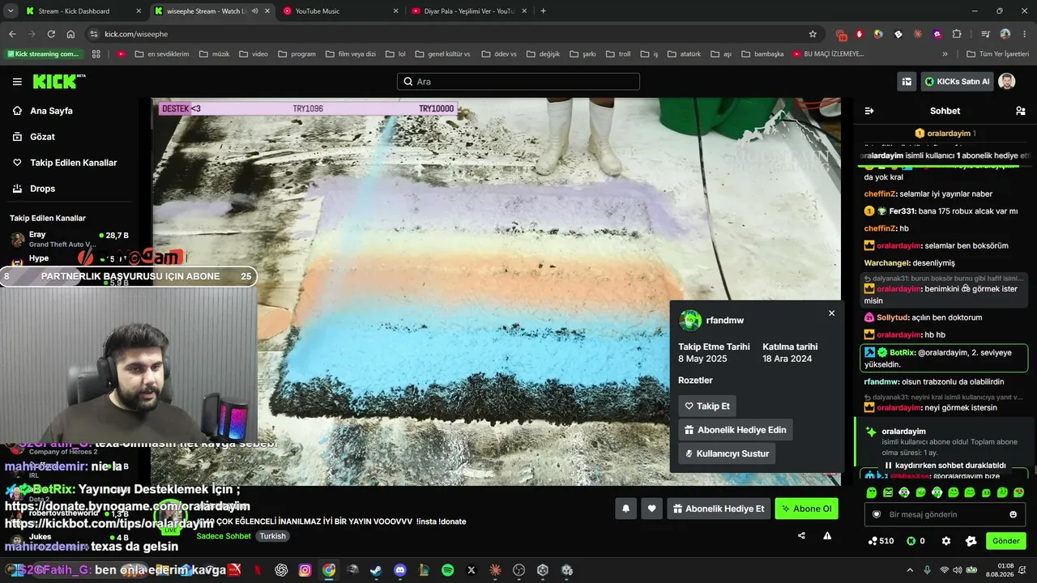Viewport: 1037px width, 583px height.
Task: Expand hidden bookmarks chevron
Action: pyautogui.click(x=945, y=54)
